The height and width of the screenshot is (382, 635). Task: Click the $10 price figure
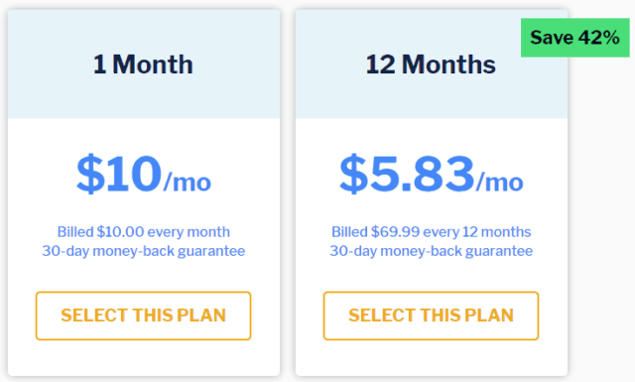pyautogui.click(x=119, y=174)
